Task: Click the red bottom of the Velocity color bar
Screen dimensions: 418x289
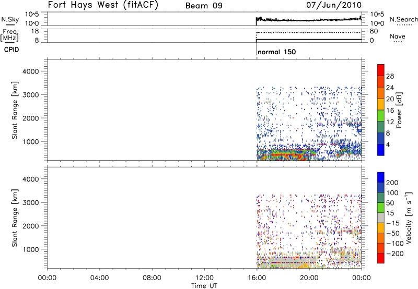Action: pyautogui.click(x=381, y=258)
